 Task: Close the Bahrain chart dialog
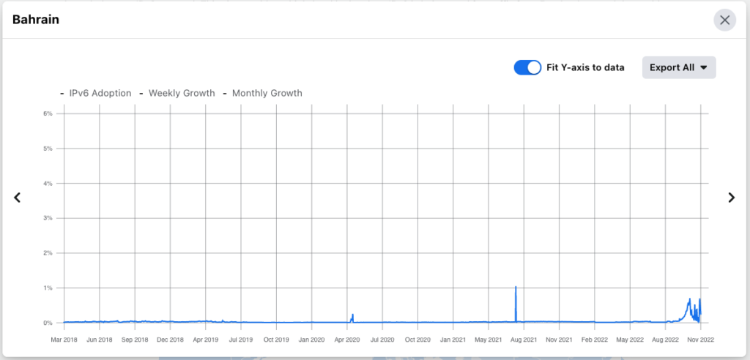(724, 20)
